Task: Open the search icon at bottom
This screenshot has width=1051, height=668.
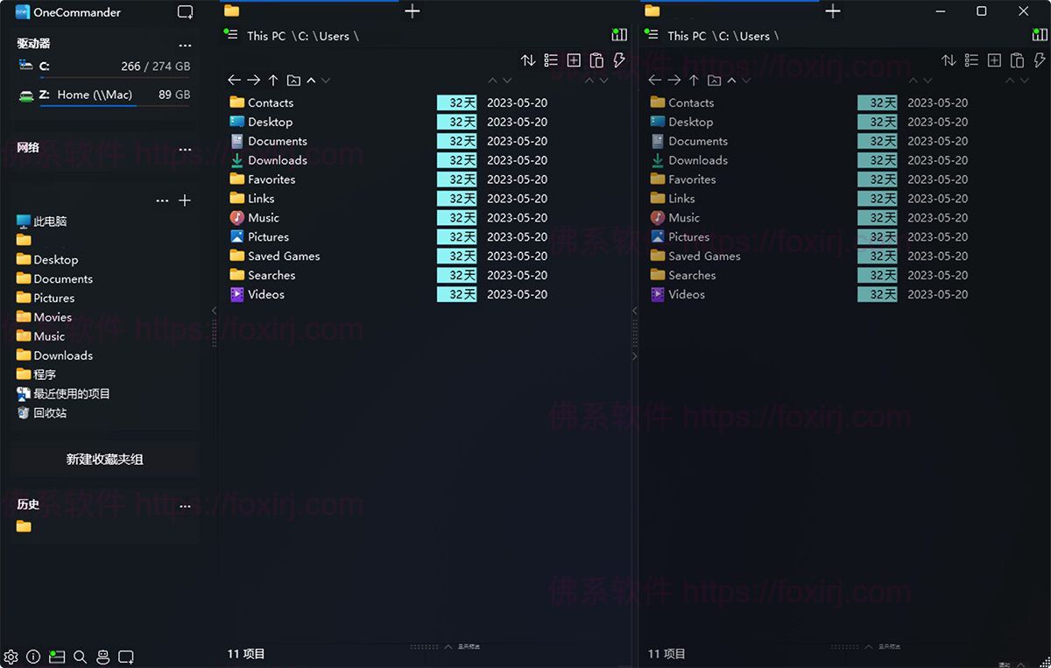Action: 81,657
